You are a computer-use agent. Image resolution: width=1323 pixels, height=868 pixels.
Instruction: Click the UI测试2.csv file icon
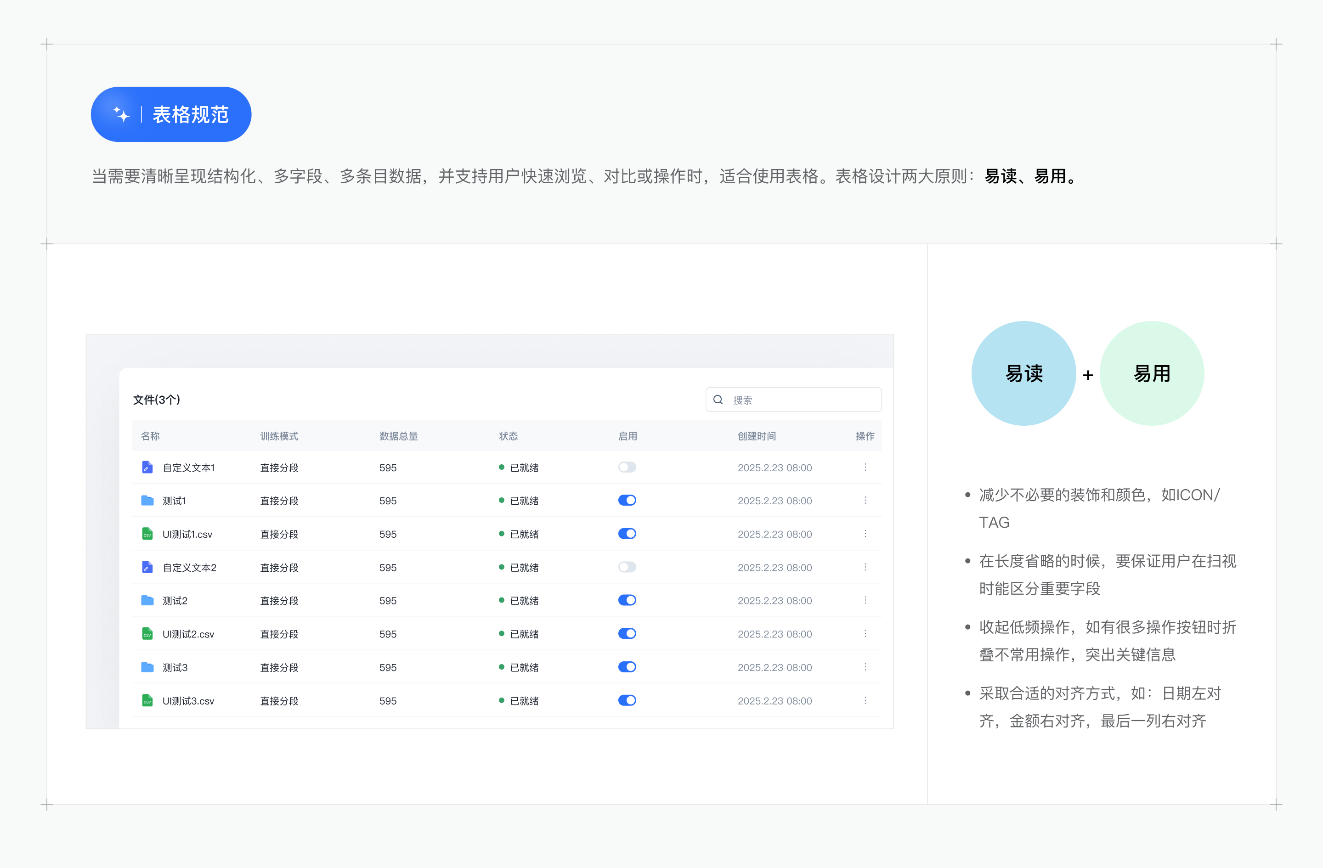coord(147,633)
